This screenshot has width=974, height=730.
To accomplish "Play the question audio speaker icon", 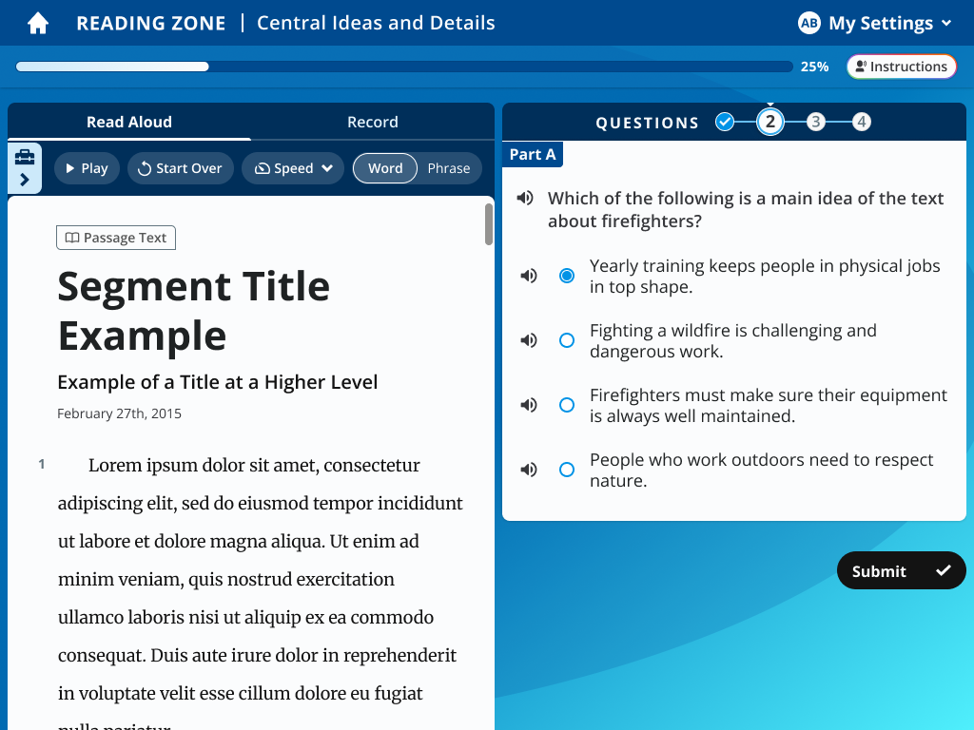I will tap(525, 198).
